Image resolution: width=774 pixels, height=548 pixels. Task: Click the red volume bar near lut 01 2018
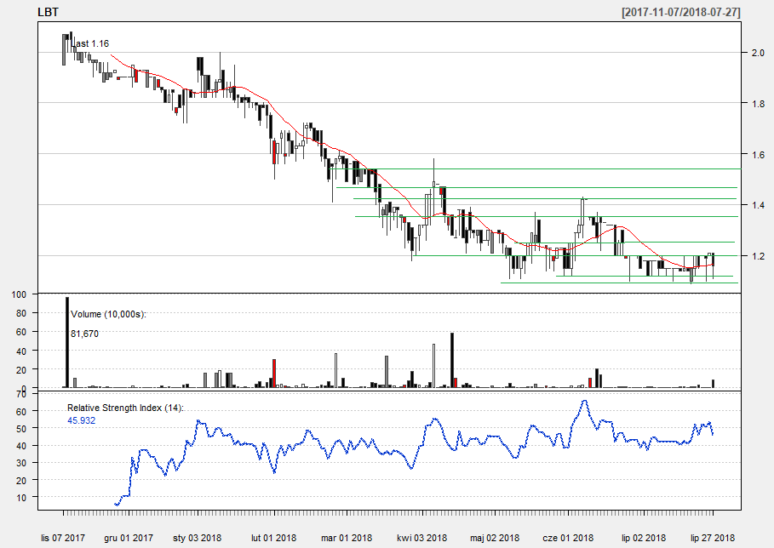coord(274,374)
